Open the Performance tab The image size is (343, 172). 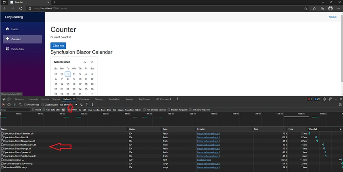tap(84, 99)
